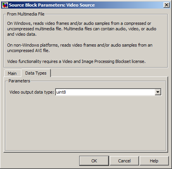Select the Data Types tab

36,73
